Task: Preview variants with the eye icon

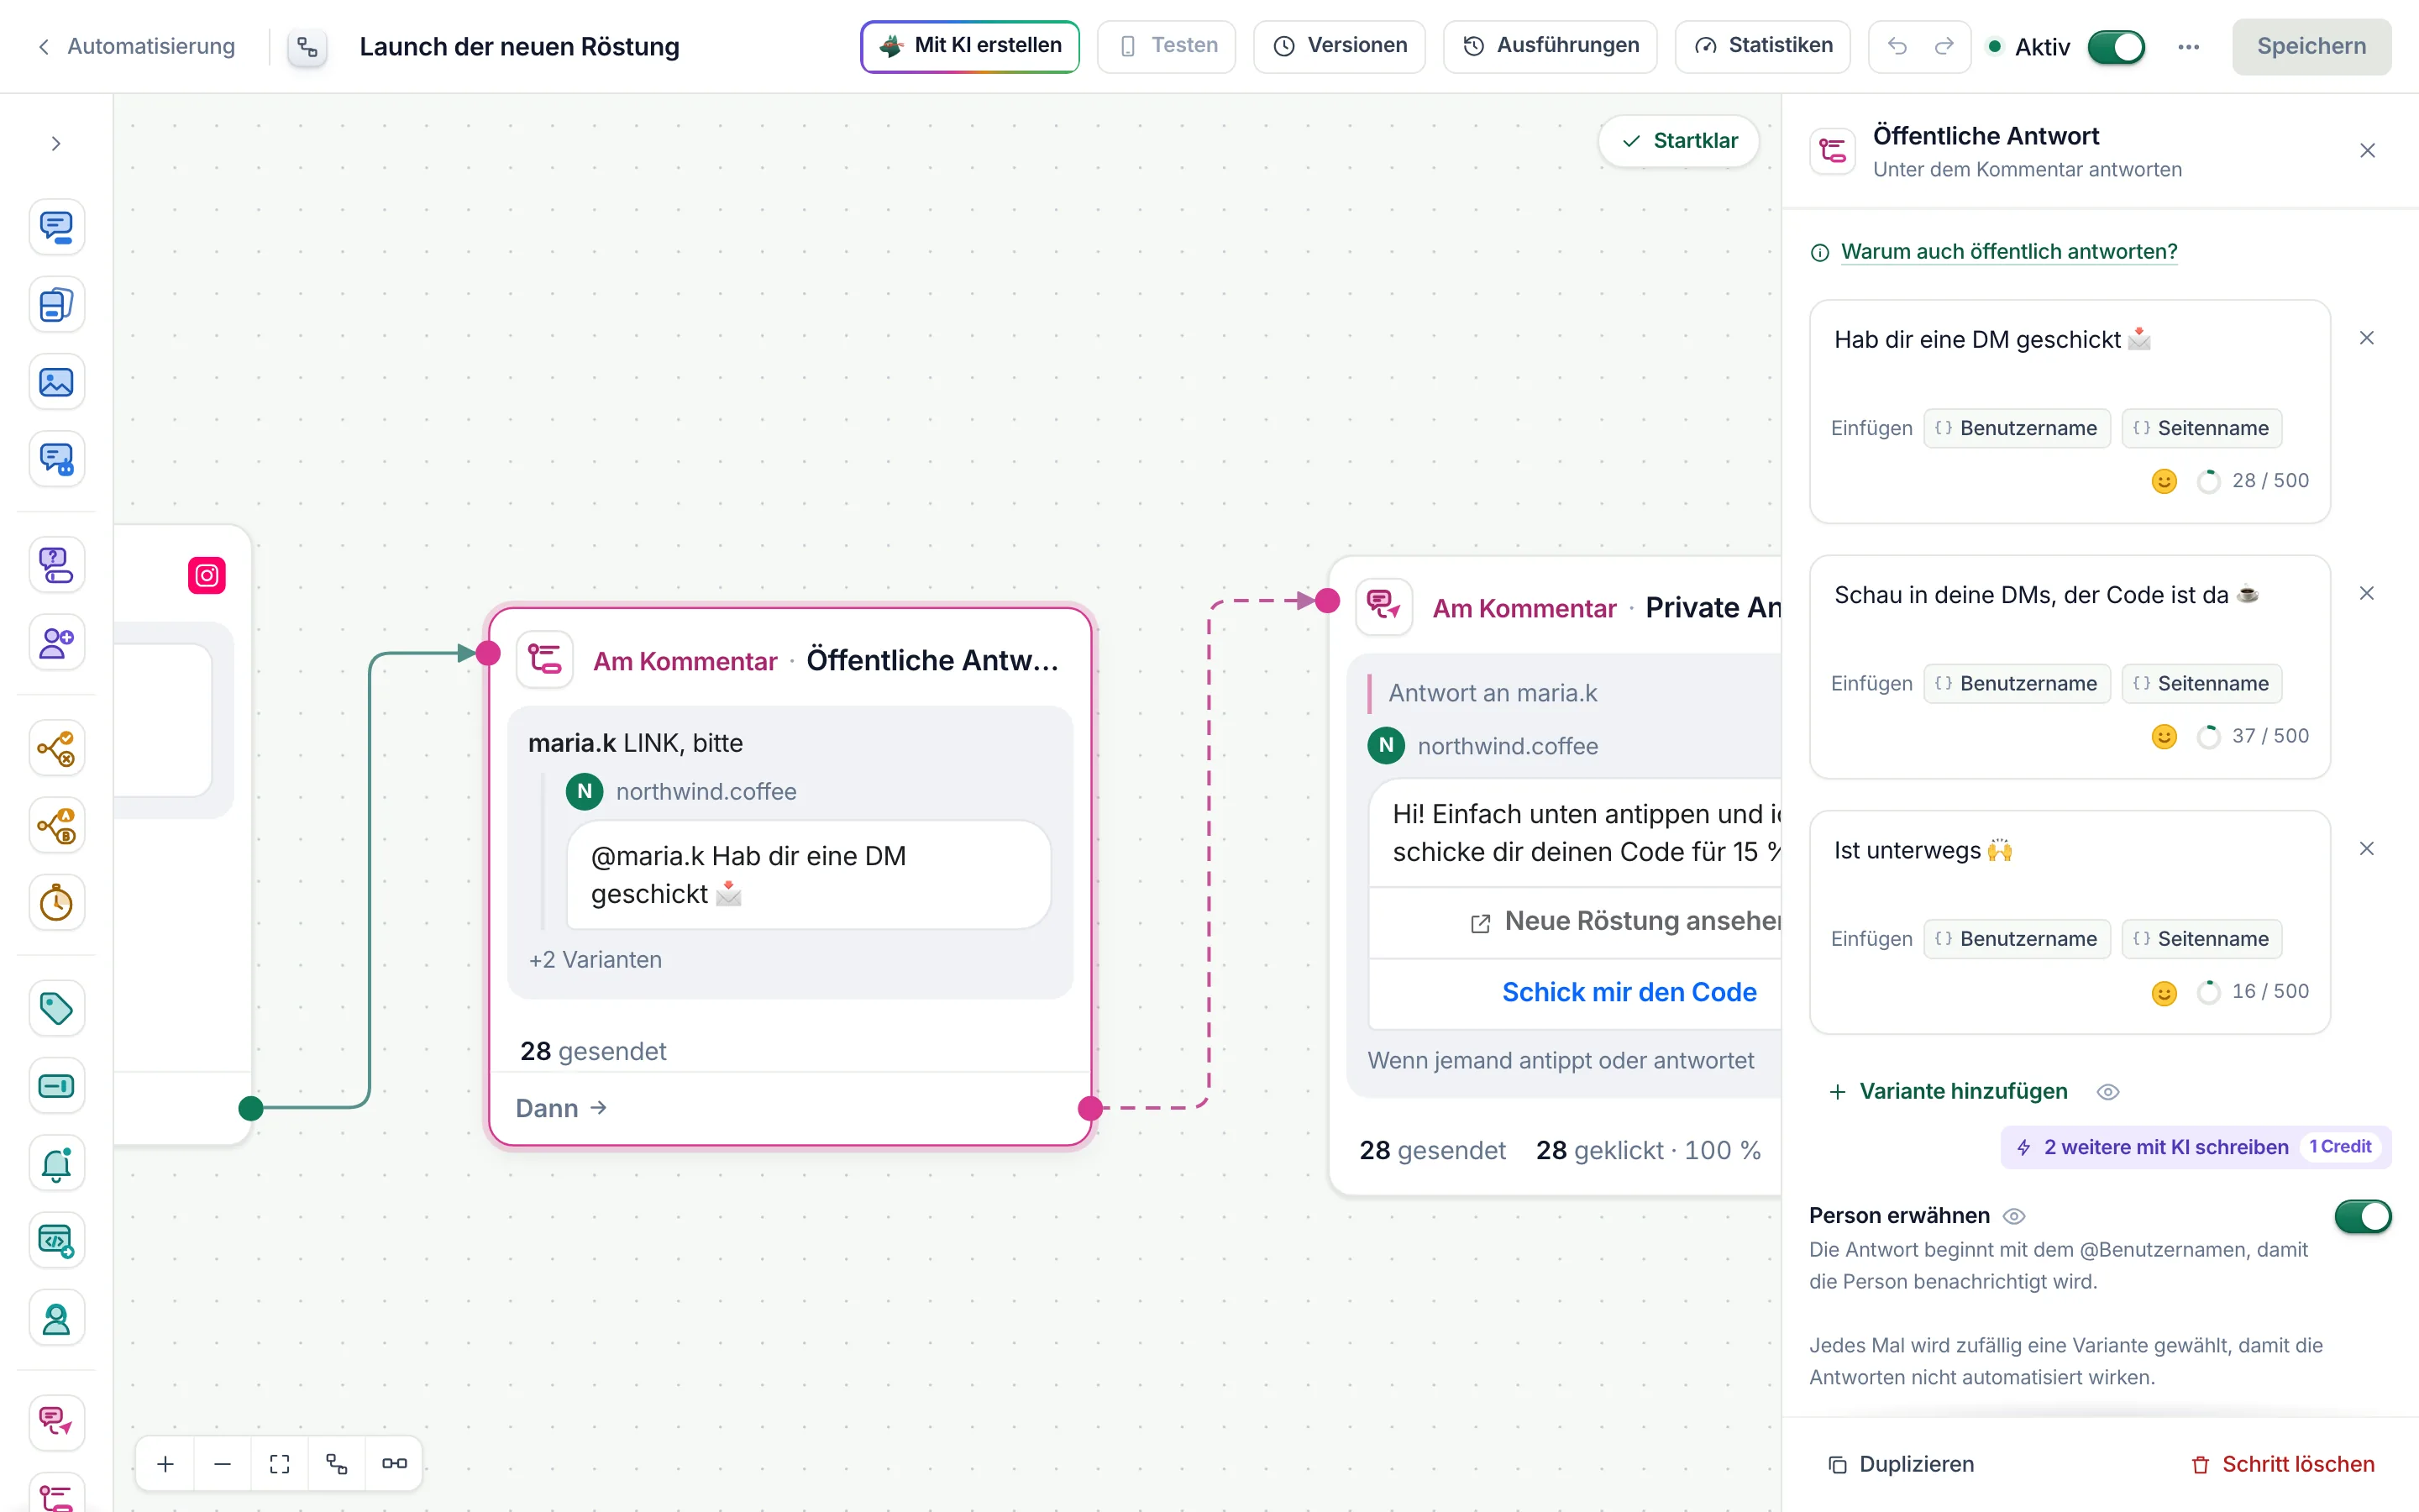Action: pos(2107,1092)
